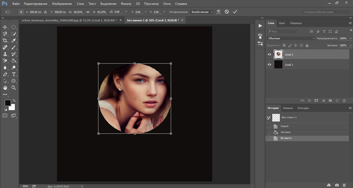Select the Заливка history state

pyautogui.click(x=286, y=132)
